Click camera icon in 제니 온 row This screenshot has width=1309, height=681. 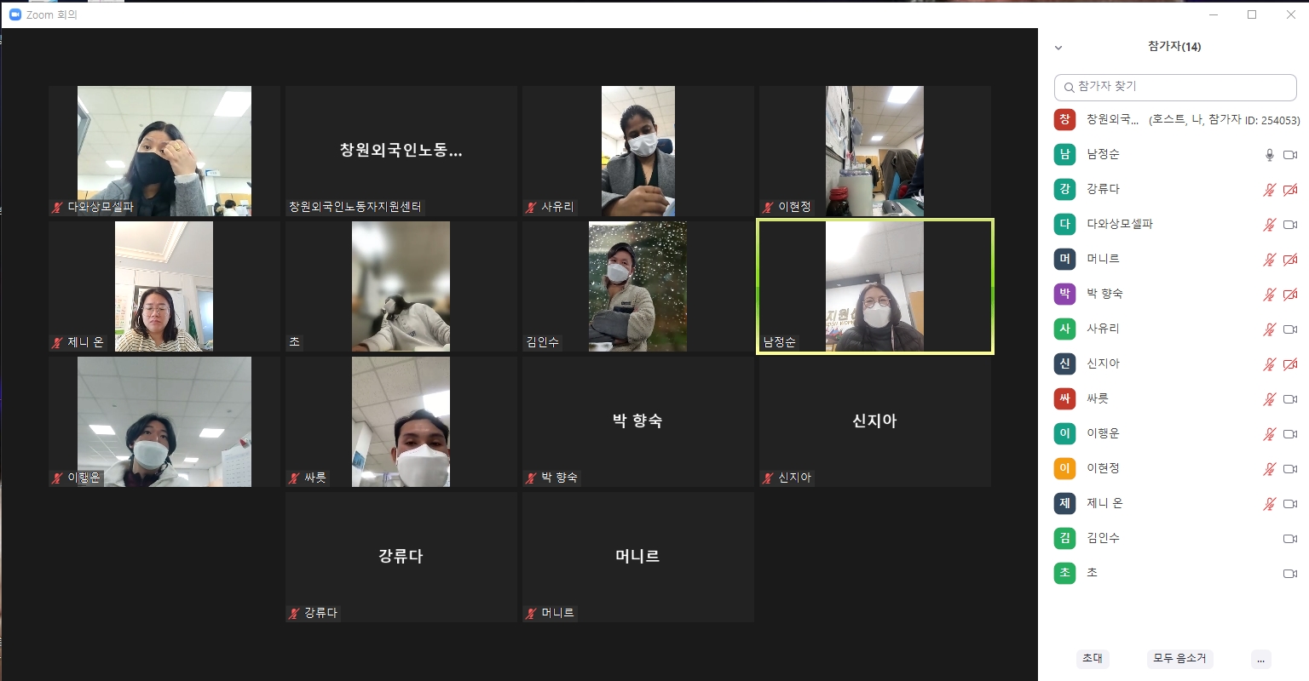pyautogui.click(x=1290, y=504)
